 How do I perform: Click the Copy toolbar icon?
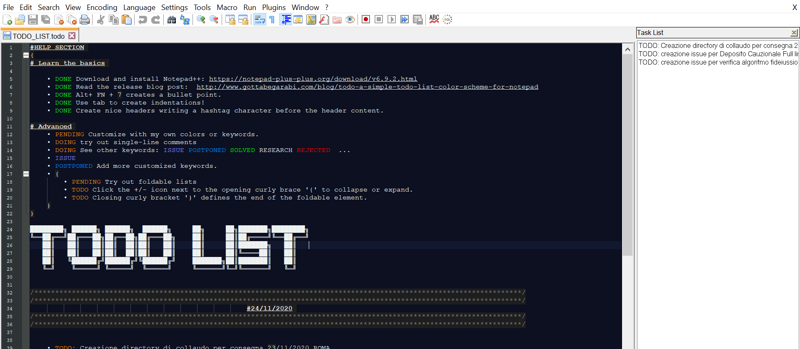113,20
